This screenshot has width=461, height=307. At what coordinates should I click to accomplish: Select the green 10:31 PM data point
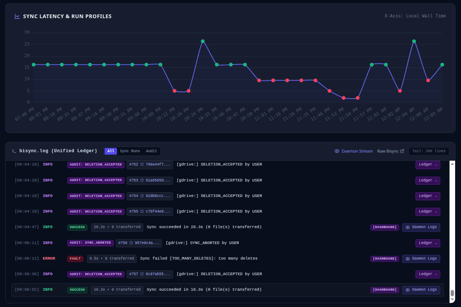pos(217,65)
